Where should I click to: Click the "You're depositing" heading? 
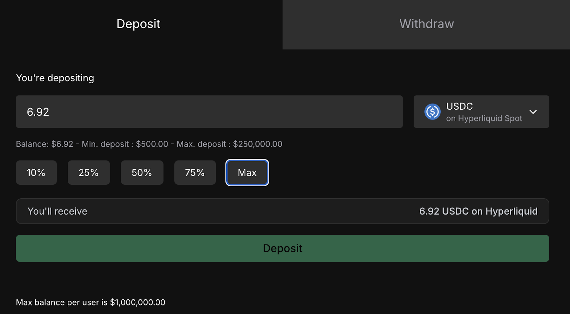[55, 78]
